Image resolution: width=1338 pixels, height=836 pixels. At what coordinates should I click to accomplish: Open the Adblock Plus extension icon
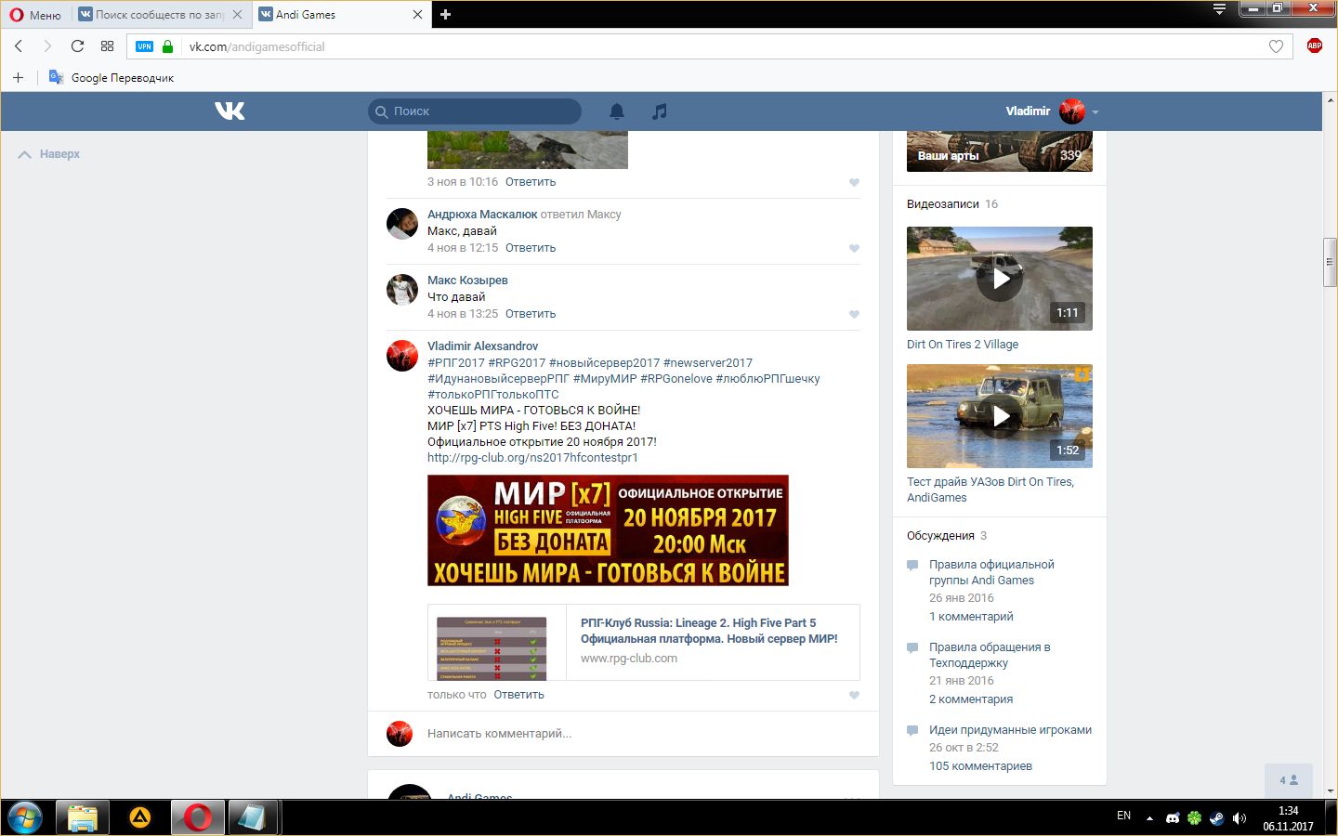[x=1315, y=46]
